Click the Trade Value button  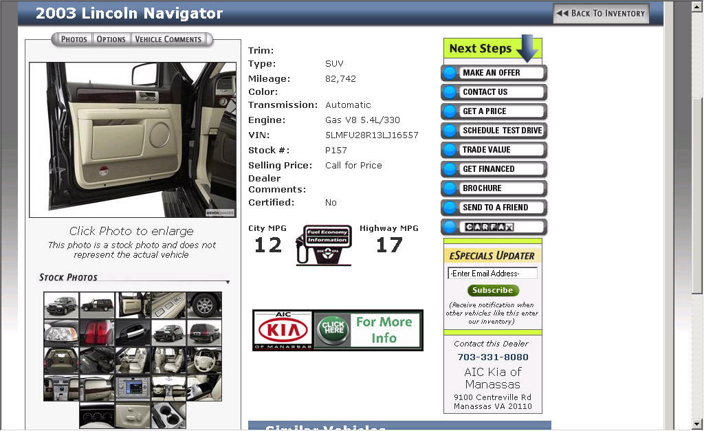(494, 150)
